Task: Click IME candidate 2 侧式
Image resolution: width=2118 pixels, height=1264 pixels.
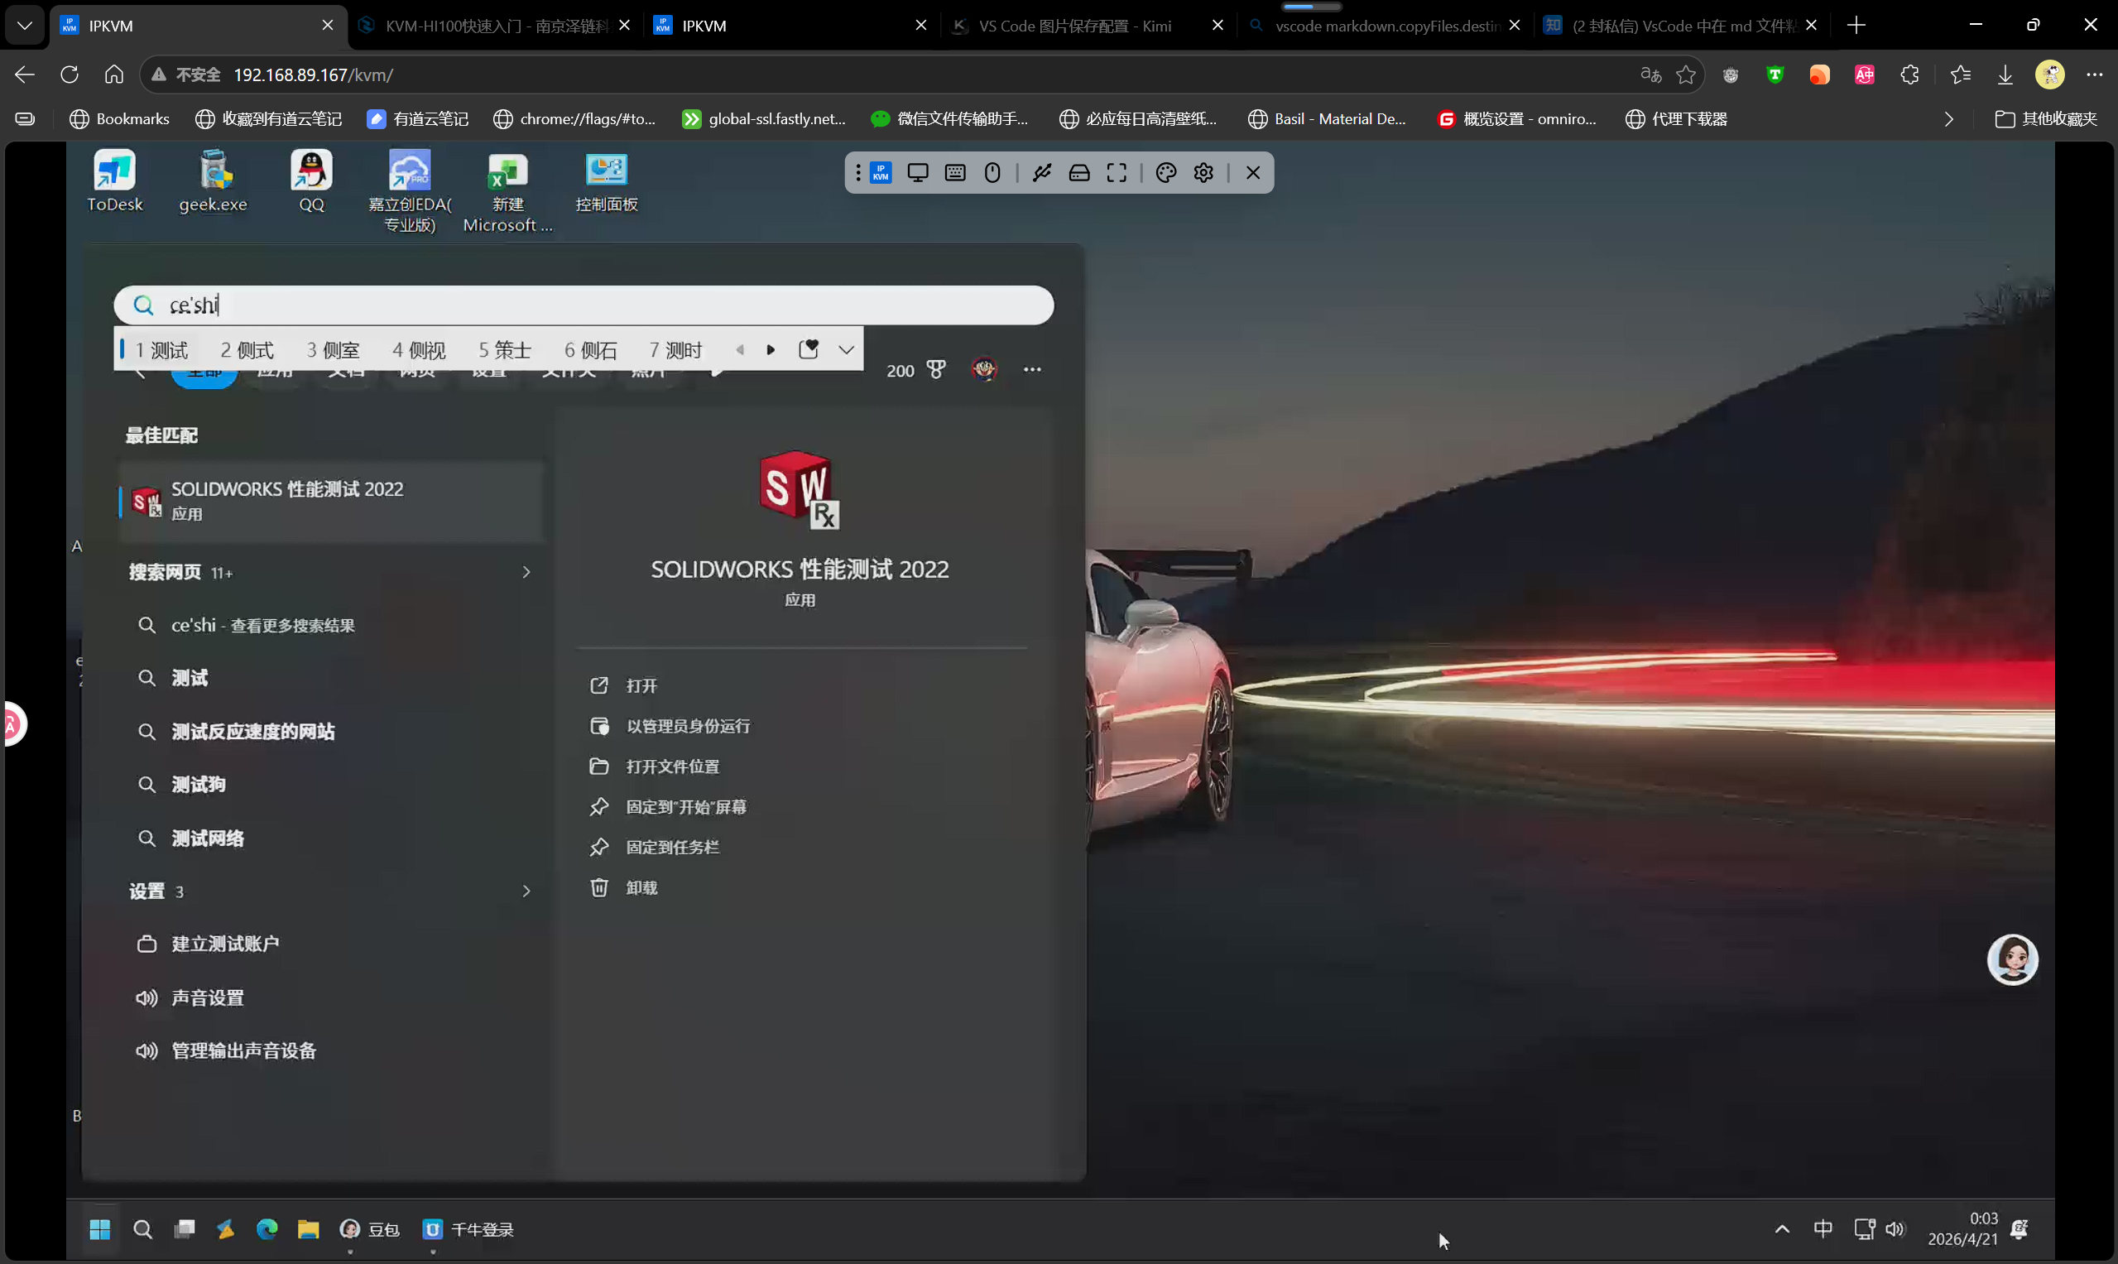Action: click(247, 350)
